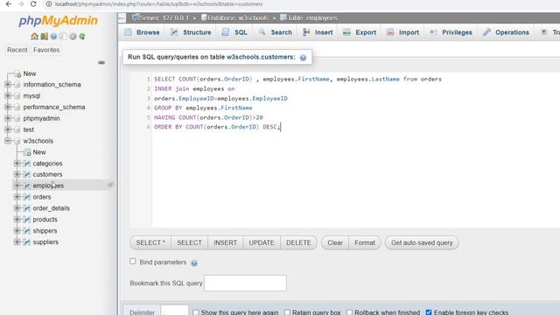The image size is (560, 315).
Task: Click the UPDATE template button
Action: (262, 243)
